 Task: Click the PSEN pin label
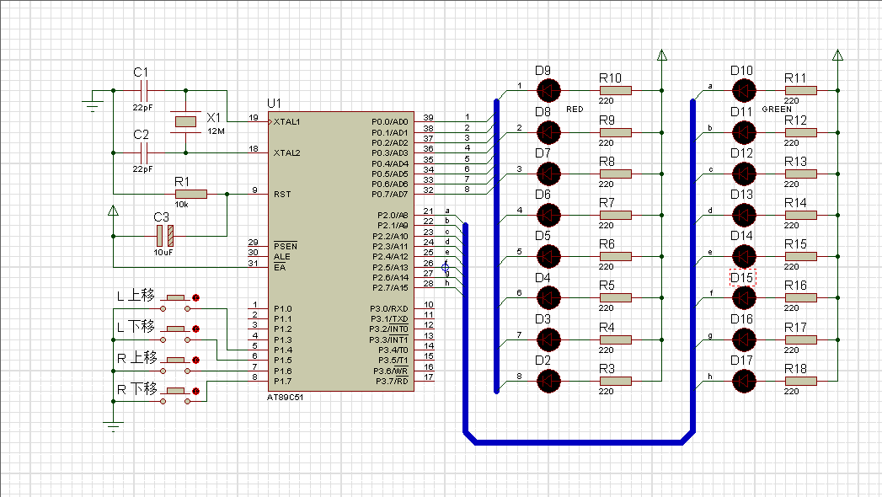click(x=286, y=246)
